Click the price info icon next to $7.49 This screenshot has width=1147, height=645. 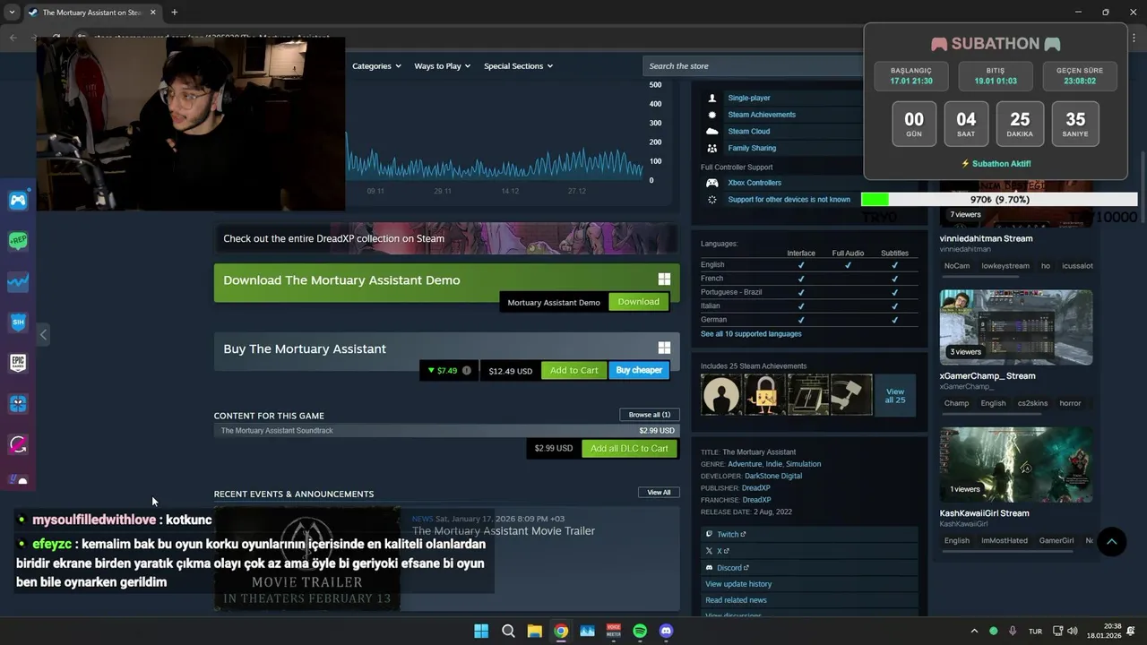click(466, 370)
